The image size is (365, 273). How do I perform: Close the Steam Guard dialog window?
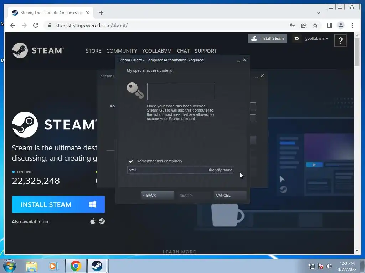point(245,60)
